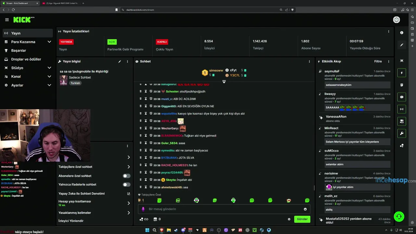The image size is (416, 234).
Task: Open Takipçilere özel sohbet settings arrow
Action: [x=128, y=167]
